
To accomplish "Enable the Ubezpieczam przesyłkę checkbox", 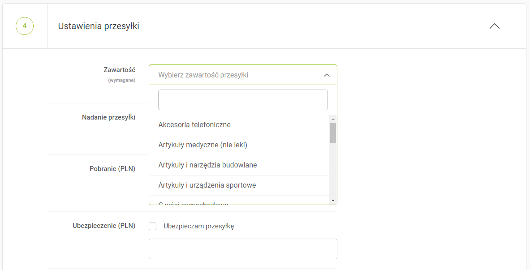I will pos(153,226).
